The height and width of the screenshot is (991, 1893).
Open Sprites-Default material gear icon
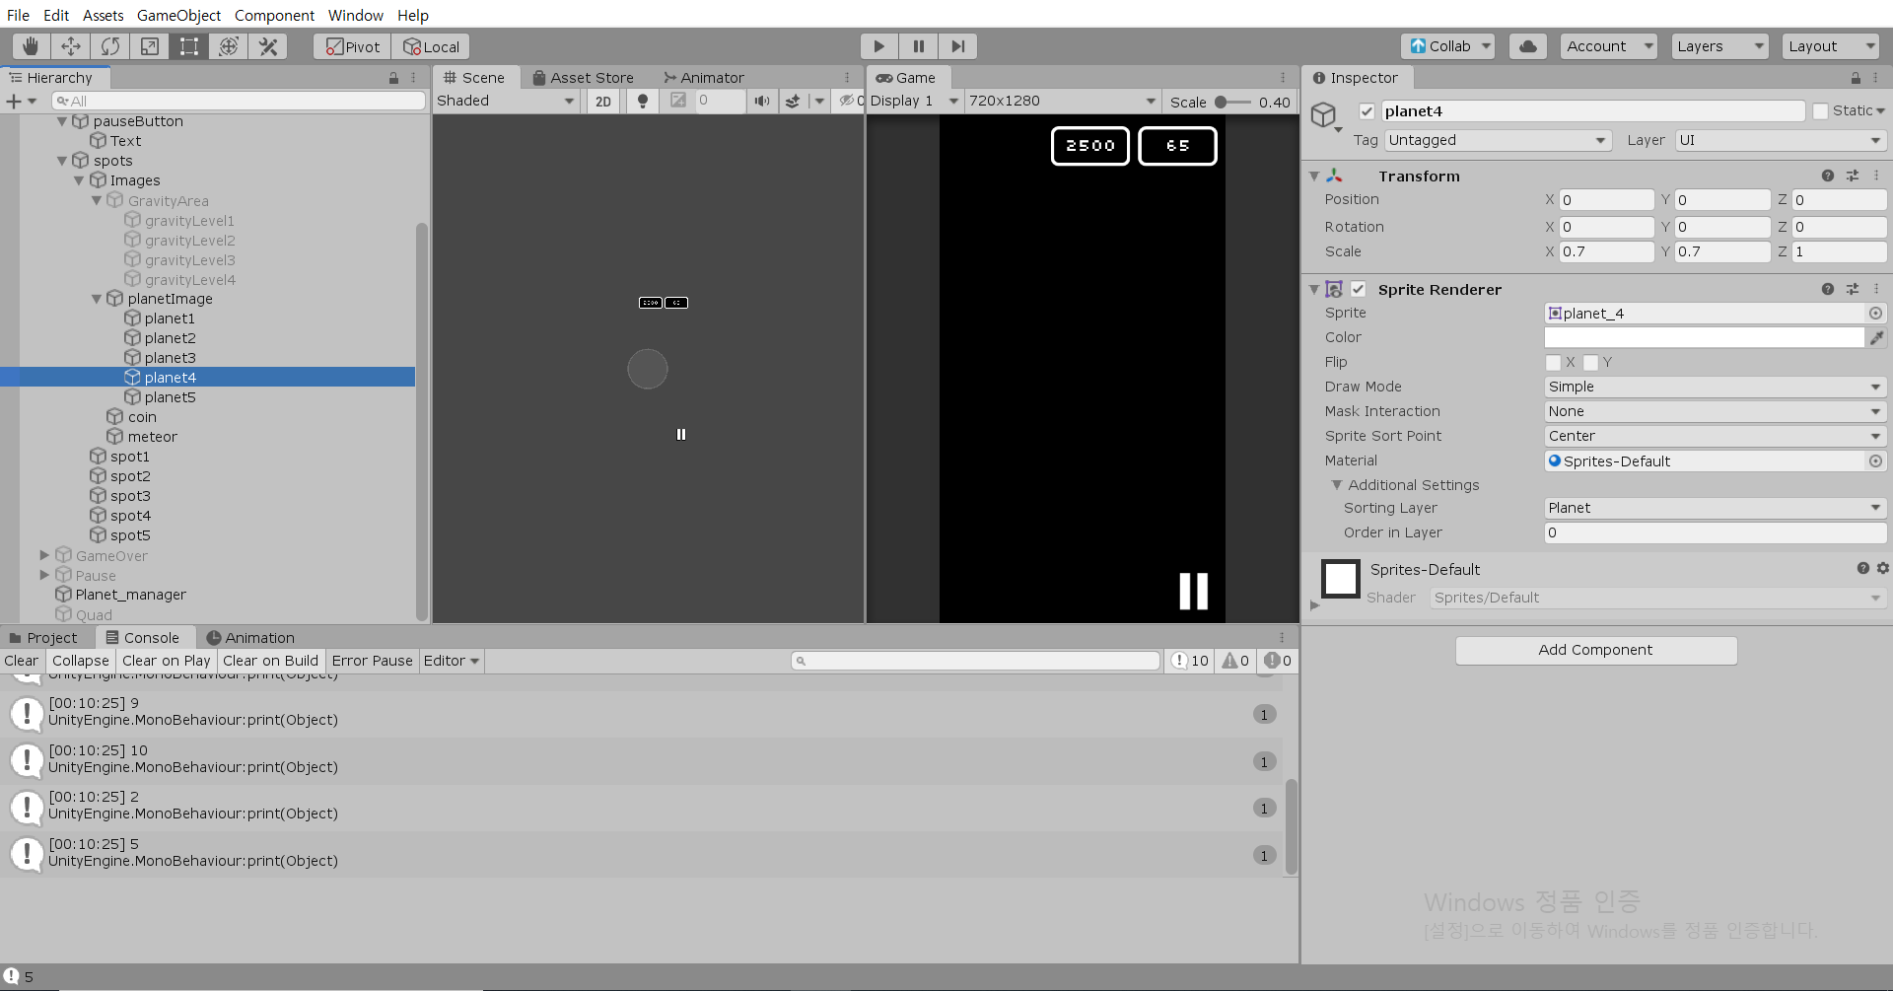[1883, 569]
